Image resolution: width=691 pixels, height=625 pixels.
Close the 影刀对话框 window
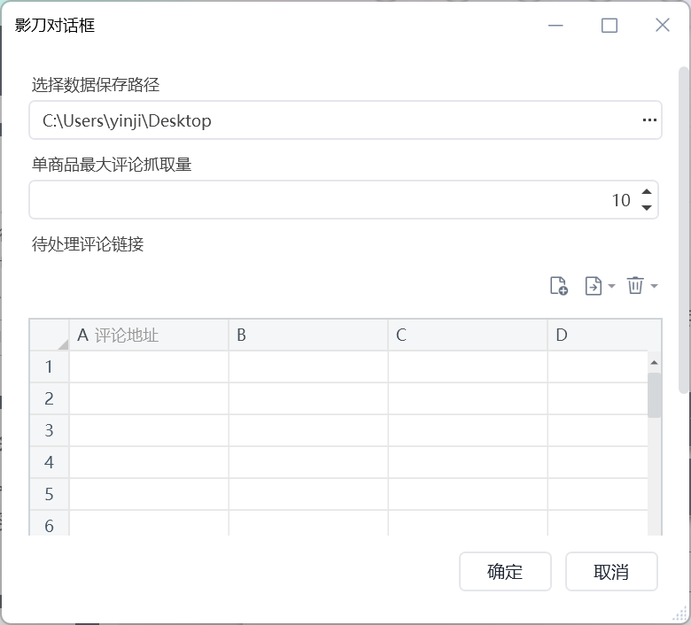point(663,25)
